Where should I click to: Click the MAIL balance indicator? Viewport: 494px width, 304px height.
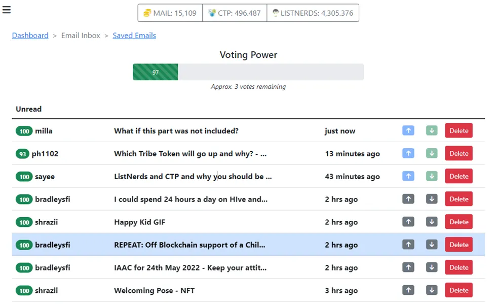coord(170,13)
